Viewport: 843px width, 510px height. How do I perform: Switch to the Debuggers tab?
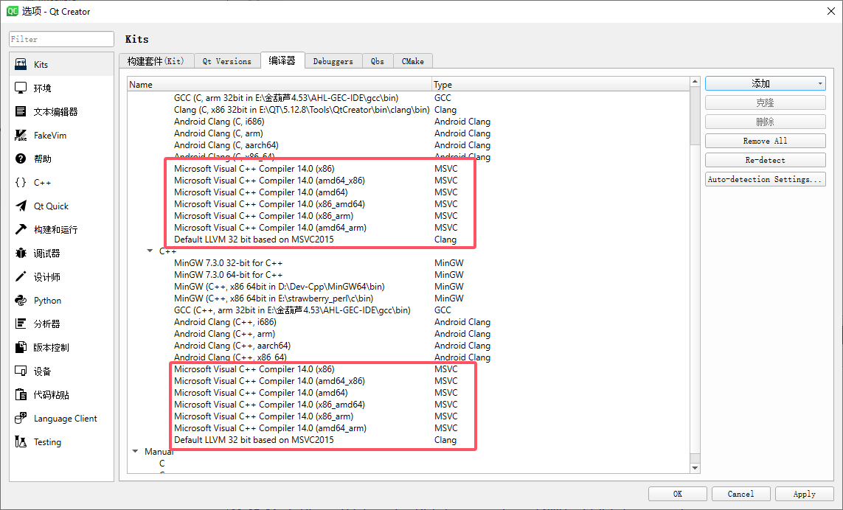pyautogui.click(x=333, y=61)
